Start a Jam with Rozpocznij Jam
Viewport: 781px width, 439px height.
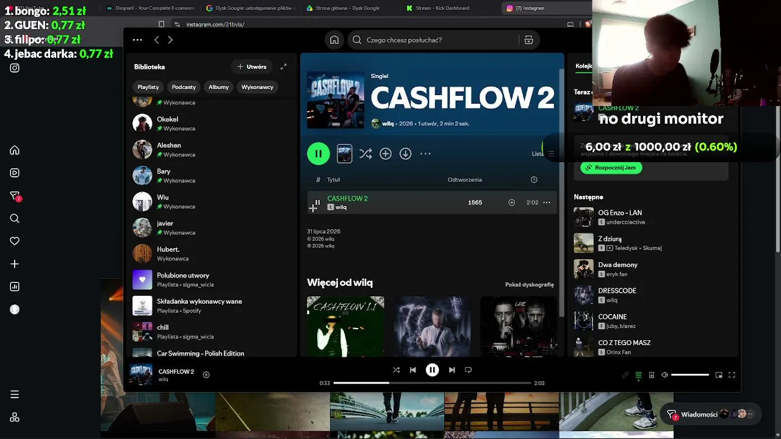coord(611,168)
